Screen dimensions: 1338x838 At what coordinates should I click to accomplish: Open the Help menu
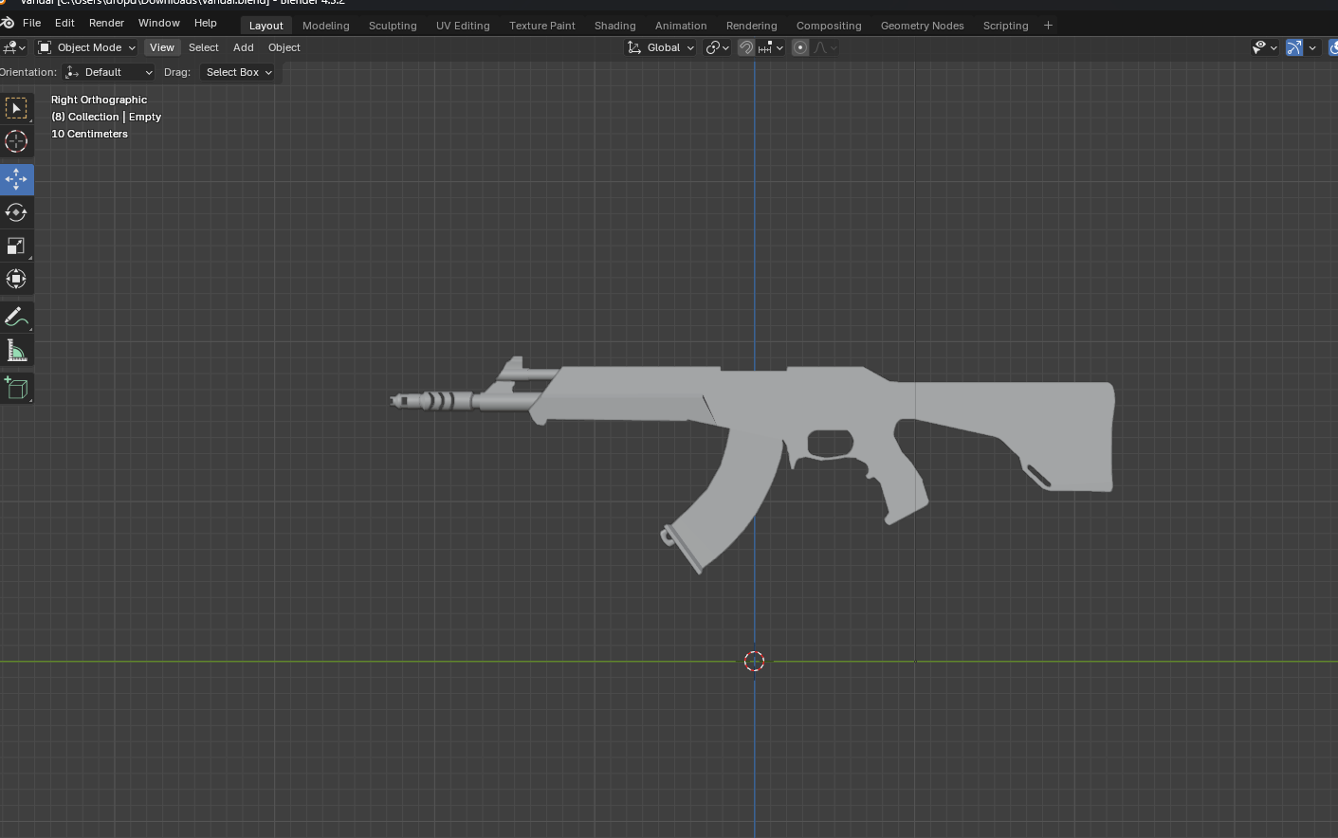click(x=205, y=23)
